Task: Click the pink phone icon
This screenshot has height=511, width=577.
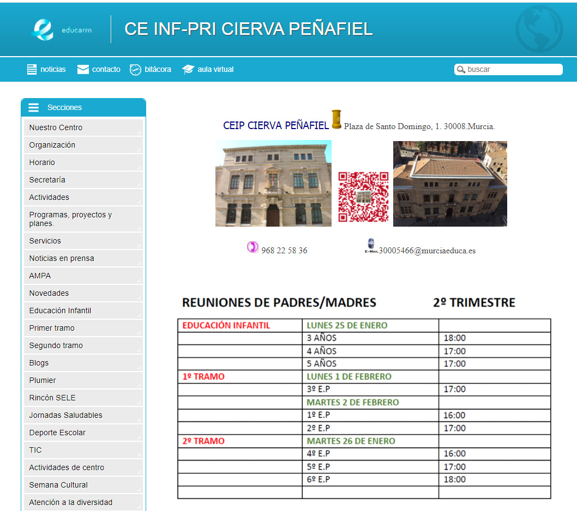Action: click(x=253, y=247)
